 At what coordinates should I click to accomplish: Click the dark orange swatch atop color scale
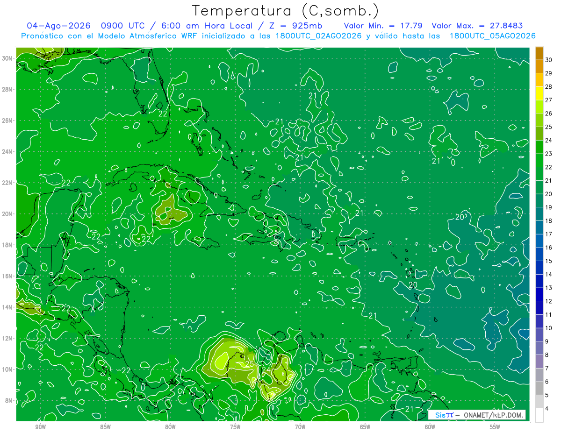pos(539,53)
